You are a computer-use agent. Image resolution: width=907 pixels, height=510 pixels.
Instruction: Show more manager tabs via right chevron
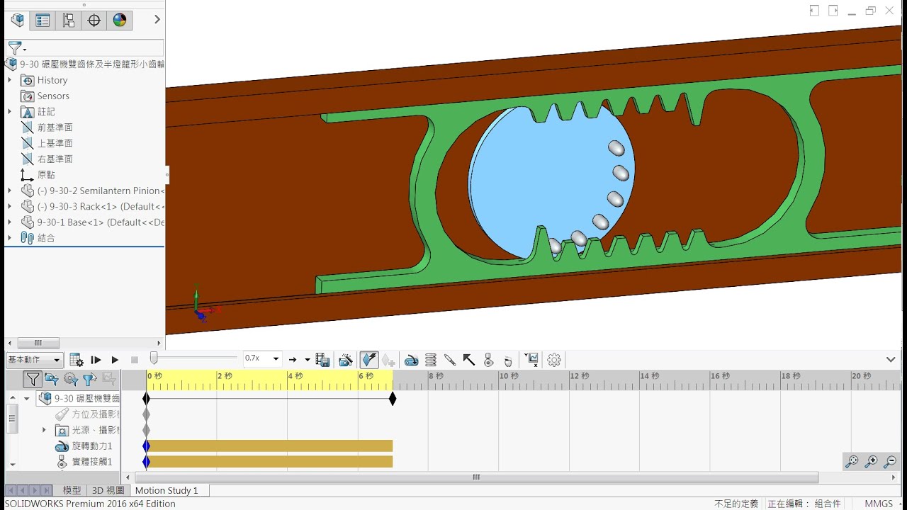[x=157, y=20]
